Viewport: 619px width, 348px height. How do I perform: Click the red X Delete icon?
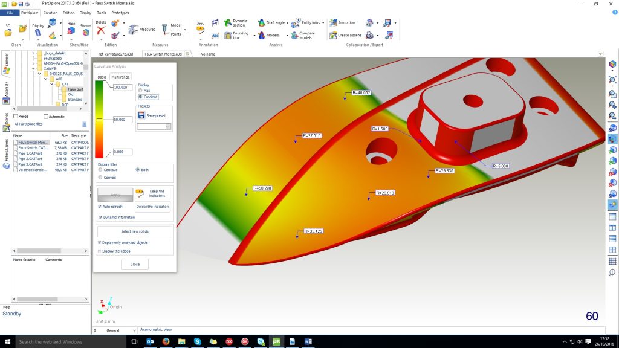(101, 30)
